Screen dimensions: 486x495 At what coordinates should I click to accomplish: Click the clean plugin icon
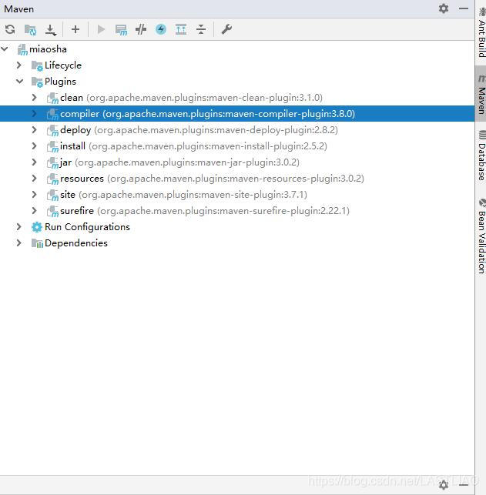[52, 99]
